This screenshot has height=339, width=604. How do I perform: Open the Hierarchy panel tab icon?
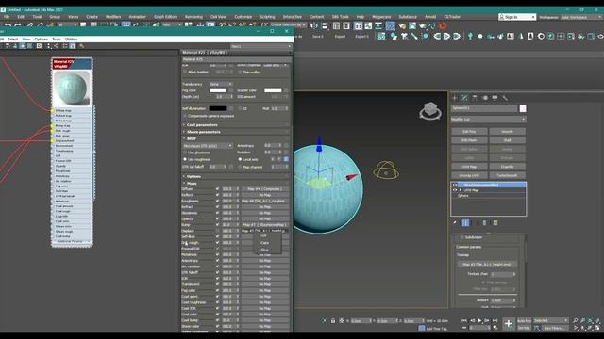[475, 98]
